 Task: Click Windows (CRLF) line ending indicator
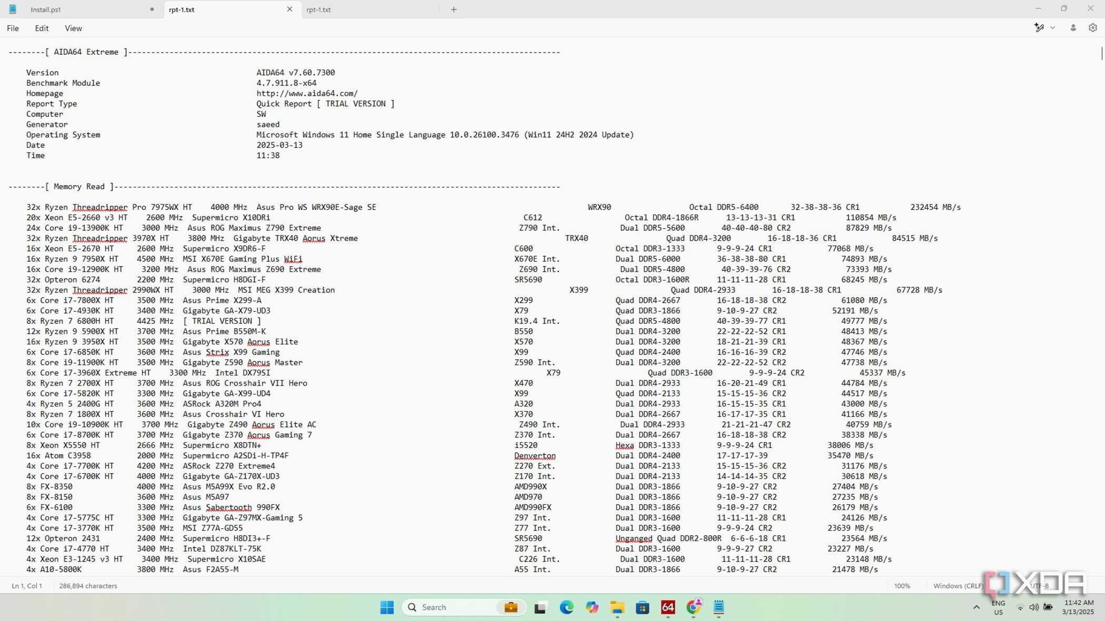click(958, 586)
